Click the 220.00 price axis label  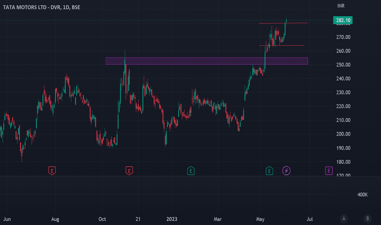click(343, 106)
